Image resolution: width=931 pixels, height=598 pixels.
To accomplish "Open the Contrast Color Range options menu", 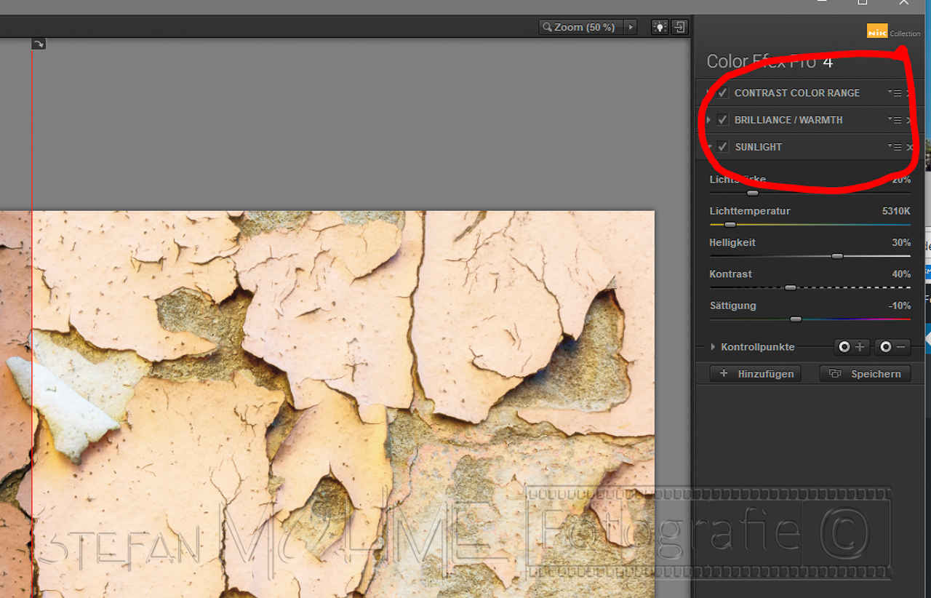I will pyautogui.click(x=895, y=93).
